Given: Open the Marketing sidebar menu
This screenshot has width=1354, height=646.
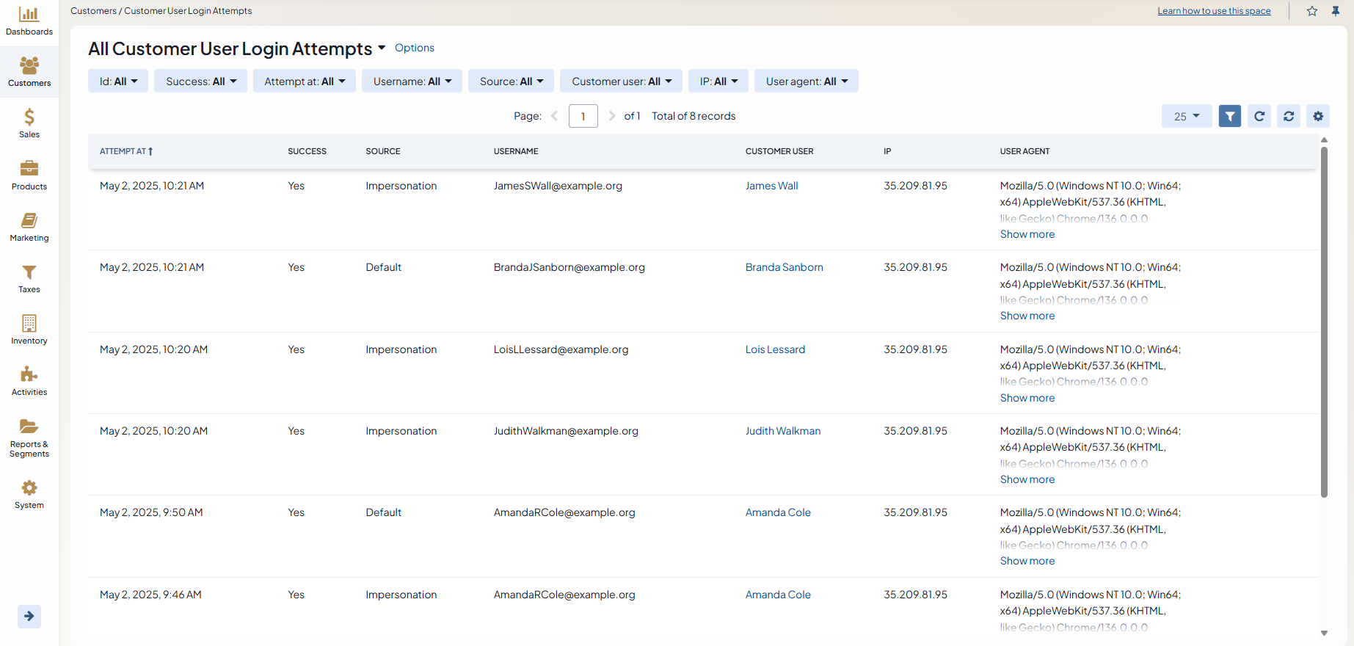Looking at the screenshot, I should point(29,226).
